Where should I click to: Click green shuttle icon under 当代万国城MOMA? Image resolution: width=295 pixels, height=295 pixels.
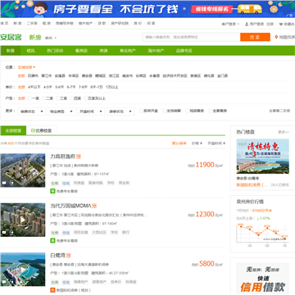coord(52,241)
